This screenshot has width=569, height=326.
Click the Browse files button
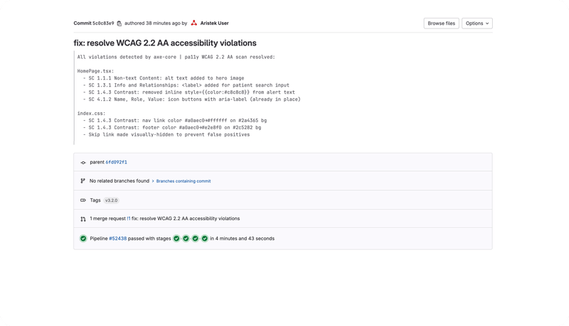click(441, 23)
